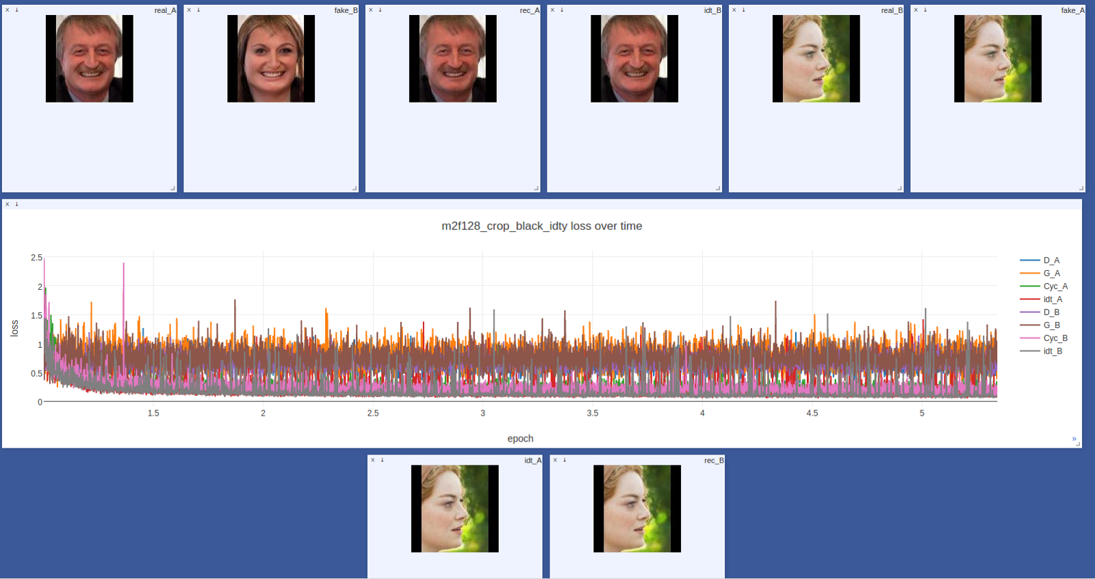The height and width of the screenshot is (579, 1095).
Task: Close the real_B image pane
Action: [x=734, y=10]
